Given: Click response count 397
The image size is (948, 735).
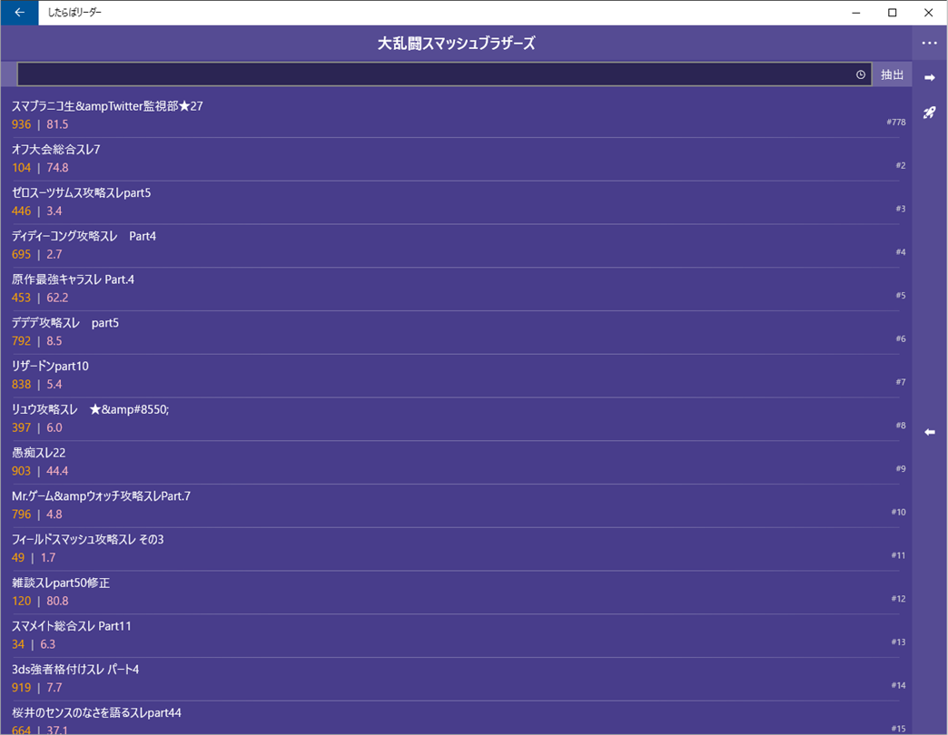Looking at the screenshot, I should pyautogui.click(x=21, y=427).
